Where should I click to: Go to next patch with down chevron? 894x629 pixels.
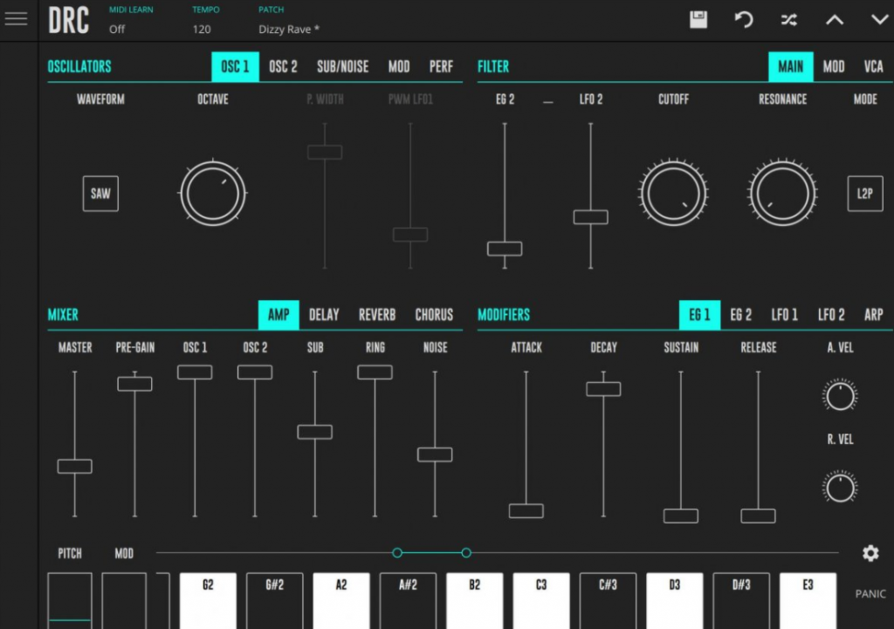879,19
